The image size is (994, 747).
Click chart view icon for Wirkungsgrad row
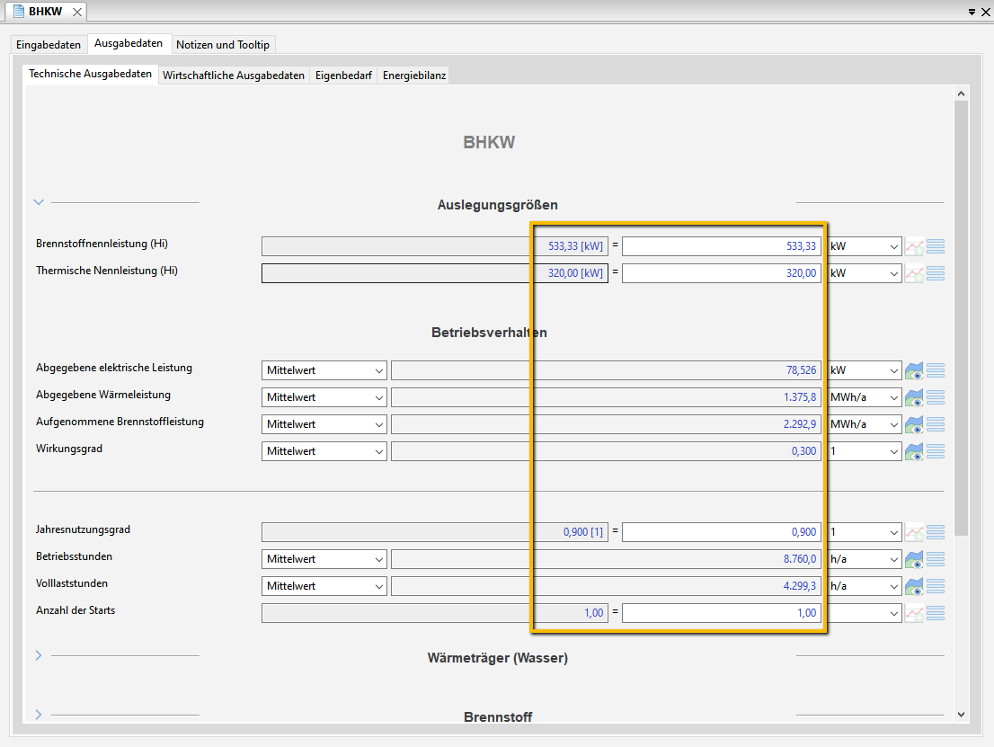click(914, 451)
